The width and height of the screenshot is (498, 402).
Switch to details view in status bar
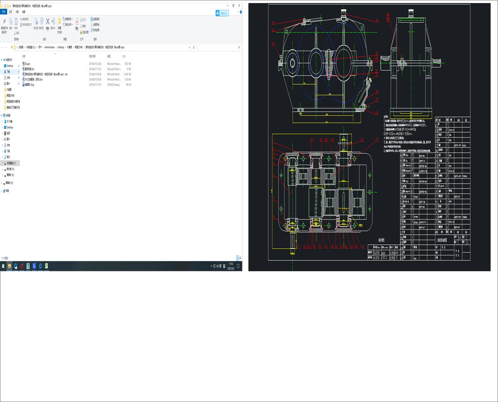pos(237,258)
